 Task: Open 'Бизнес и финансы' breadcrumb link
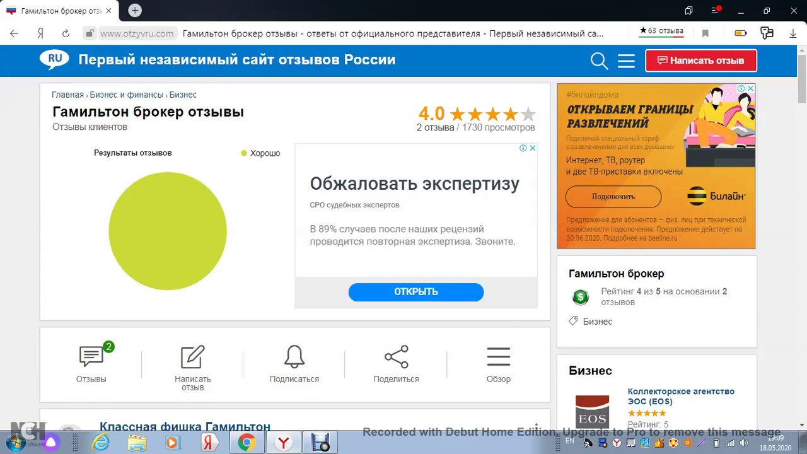coord(126,95)
